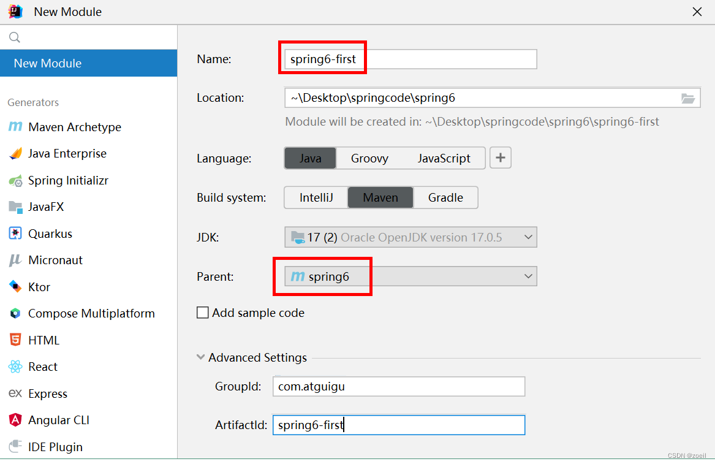Click the Spring Initializr icon

15,181
